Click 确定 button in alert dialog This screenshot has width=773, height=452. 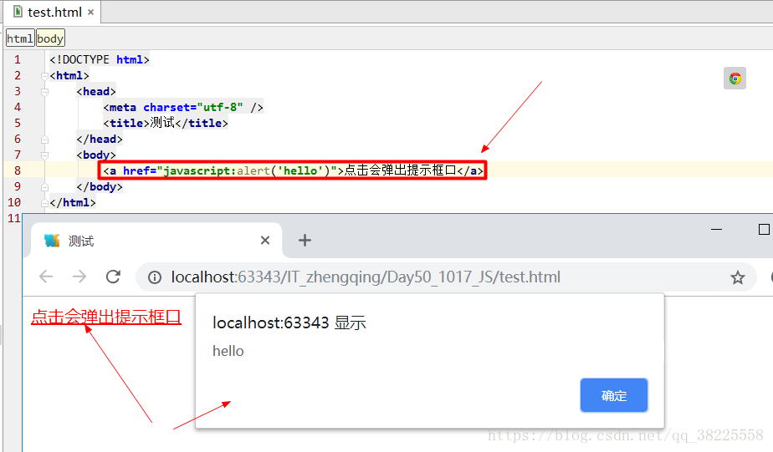[x=614, y=395]
